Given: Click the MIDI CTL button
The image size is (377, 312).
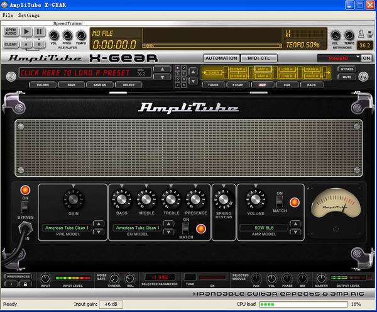Looking at the screenshot, I should click(x=258, y=58).
